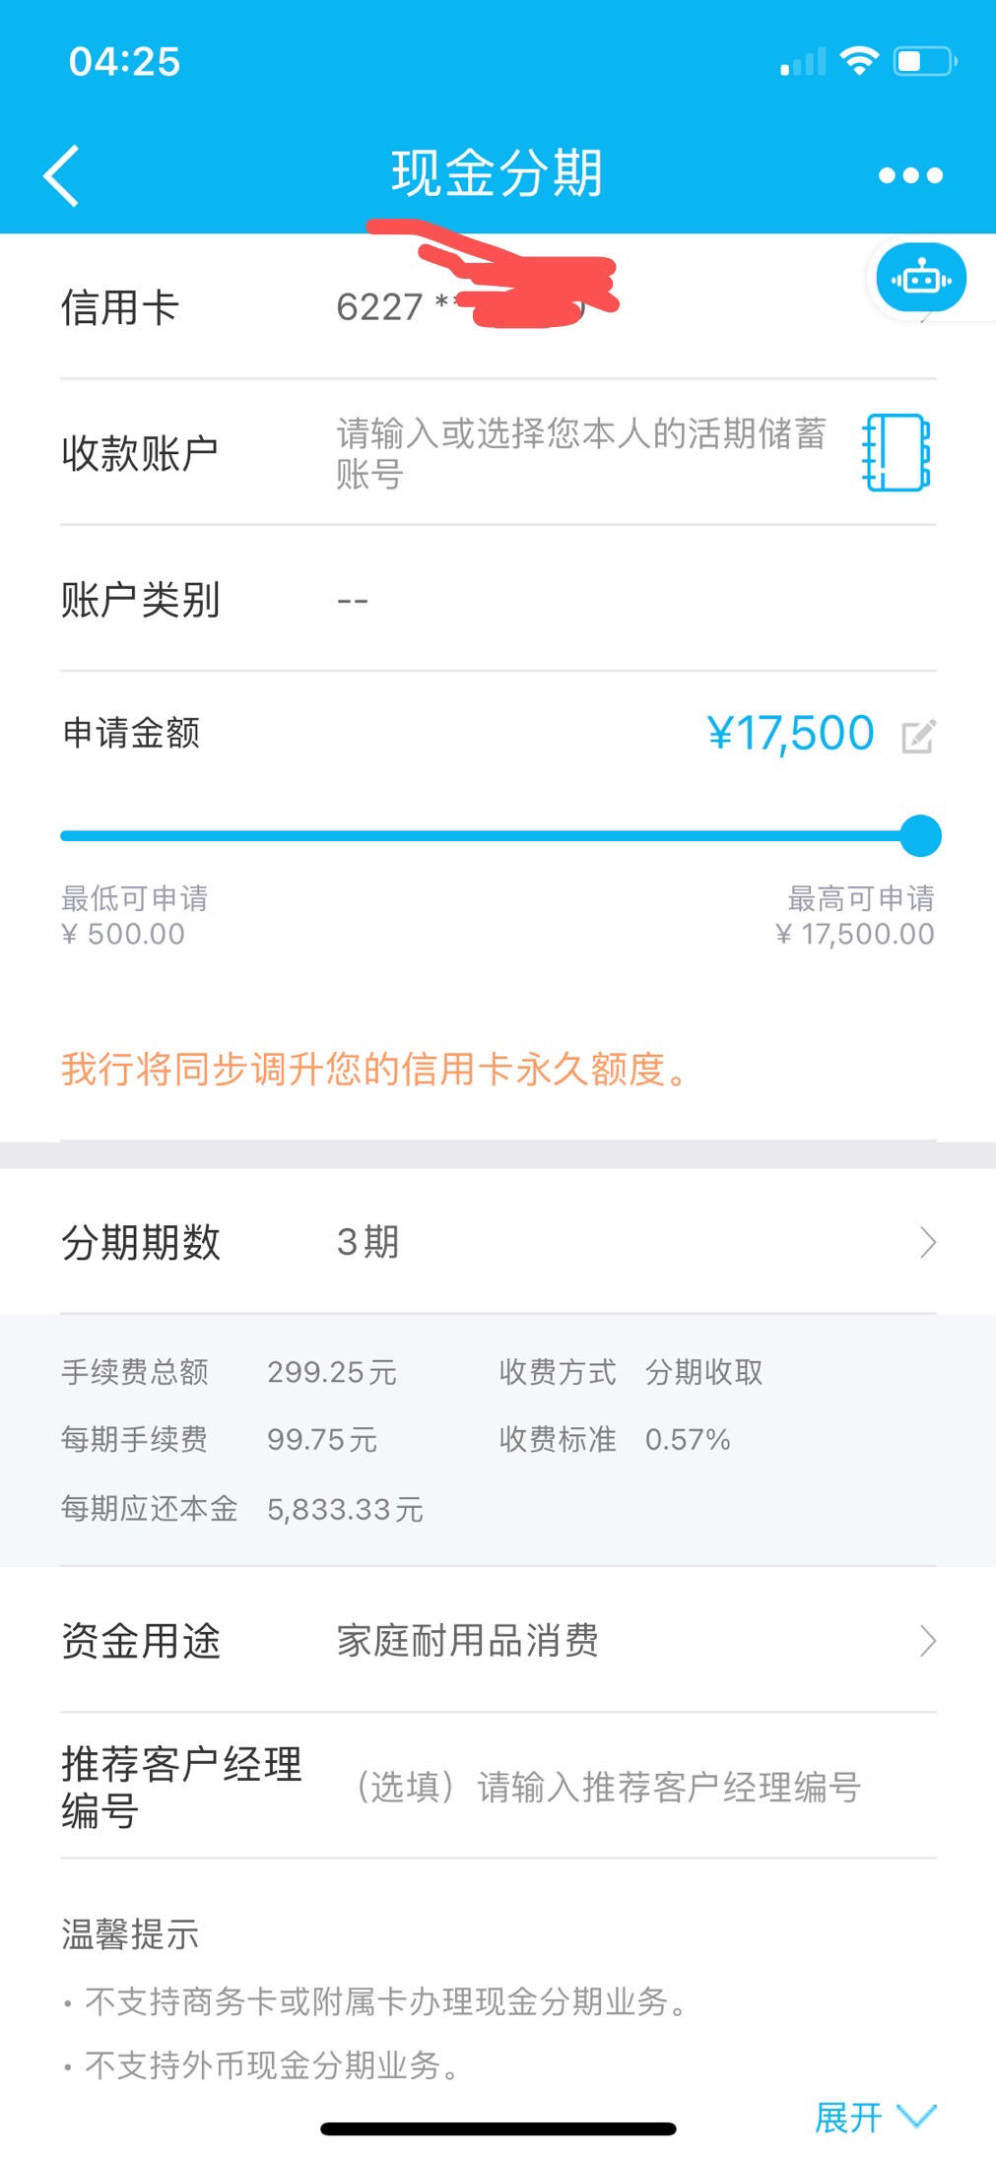Tap the Wi-Fi status icon
Screen dimensions: 996x2157
point(858,61)
